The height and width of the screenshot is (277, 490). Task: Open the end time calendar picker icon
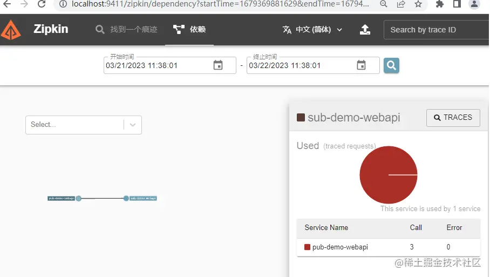pyautogui.click(x=361, y=65)
